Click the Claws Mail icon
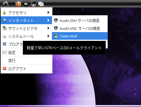The width and height of the screenshot is (141, 107). (56, 36)
